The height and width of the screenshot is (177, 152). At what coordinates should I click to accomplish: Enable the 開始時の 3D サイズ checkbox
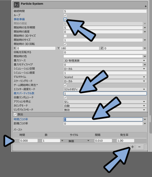point(65,36)
